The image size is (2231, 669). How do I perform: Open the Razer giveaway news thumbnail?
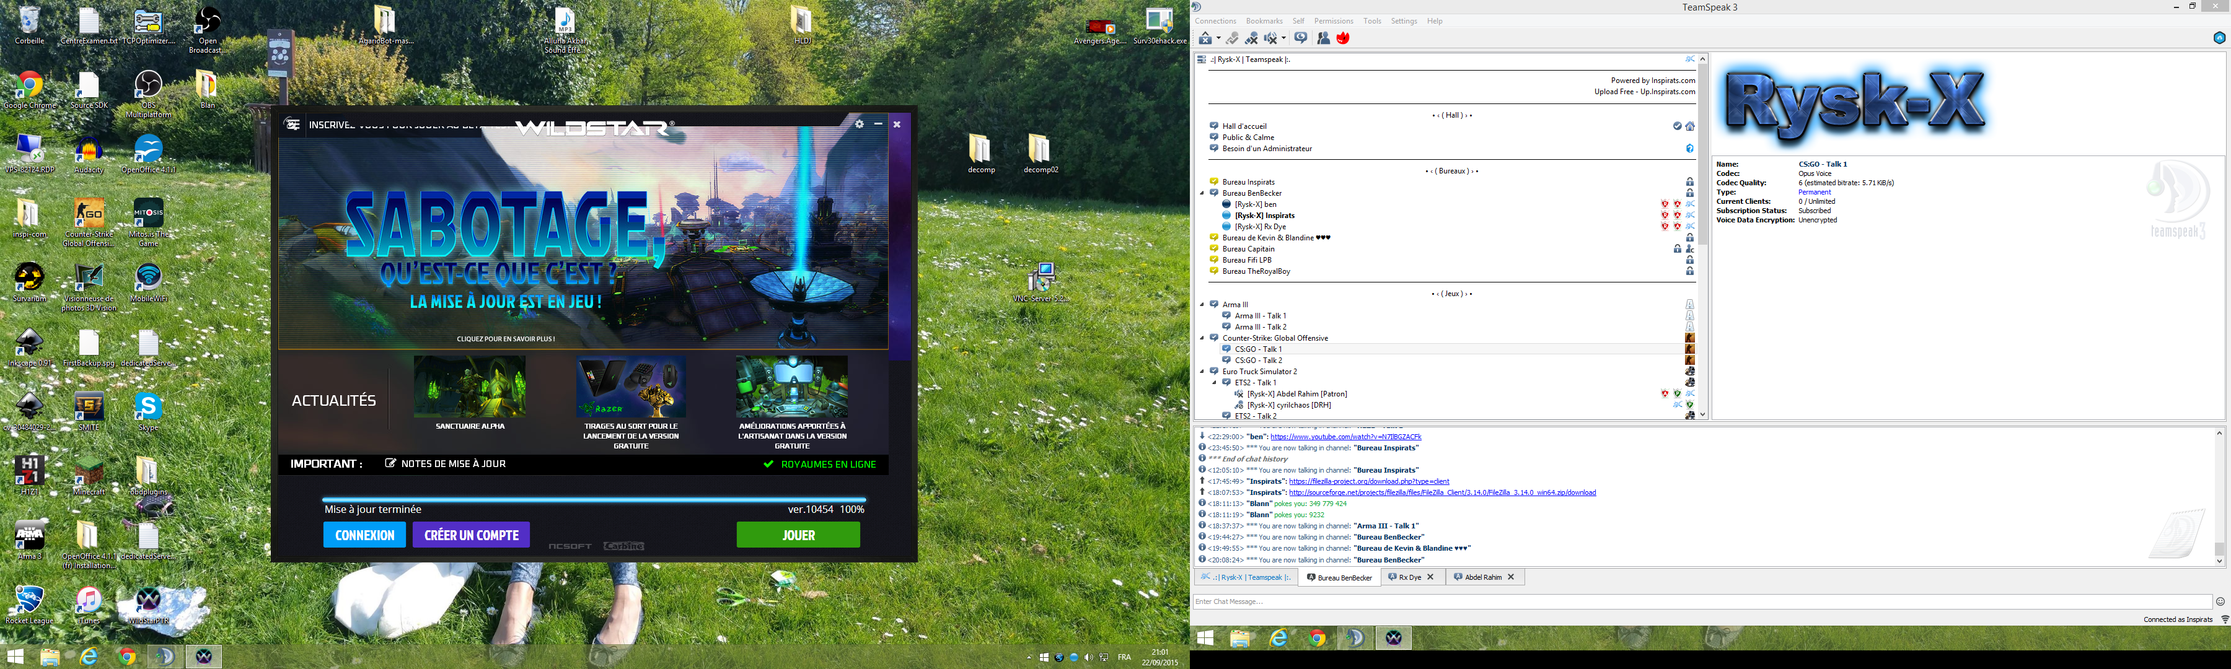[x=630, y=387]
